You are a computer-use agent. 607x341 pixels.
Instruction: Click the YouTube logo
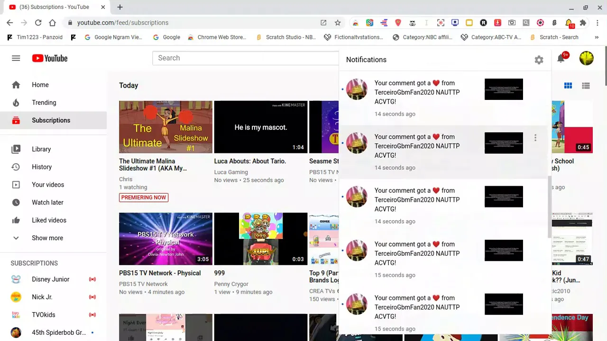point(50,58)
